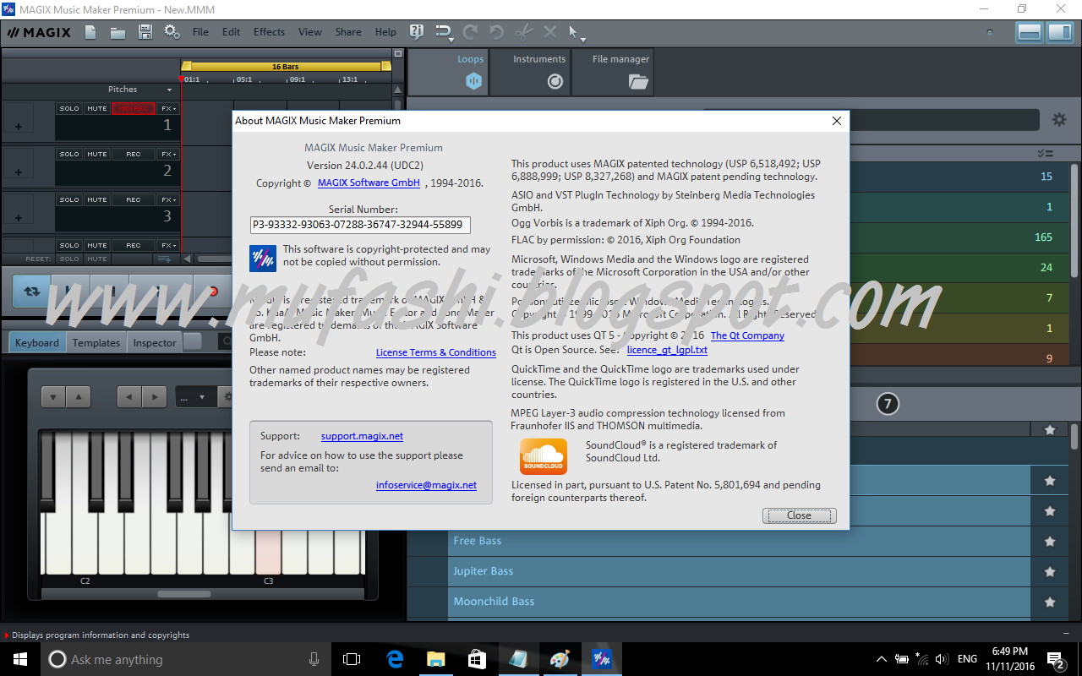Click the context help icon in the toolbar
The width and height of the screenshot is (1082, 676).
click(416, 31)
